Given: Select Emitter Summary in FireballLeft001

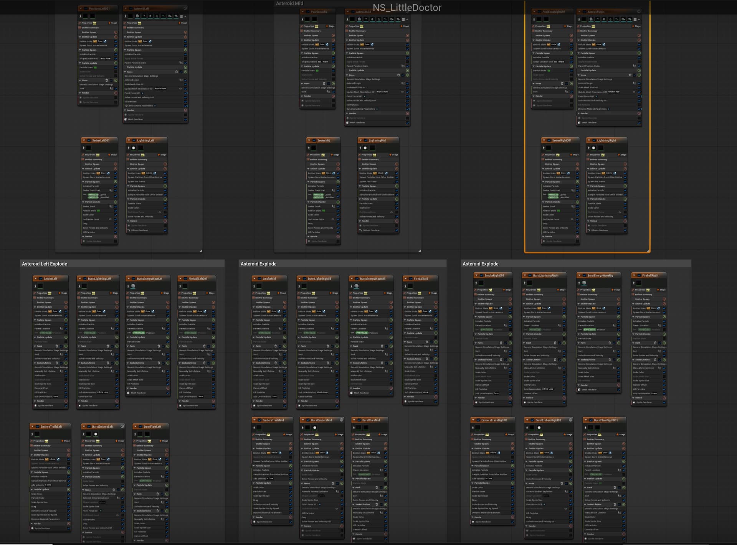Looking at the screenshot, I should pos(190,298).
